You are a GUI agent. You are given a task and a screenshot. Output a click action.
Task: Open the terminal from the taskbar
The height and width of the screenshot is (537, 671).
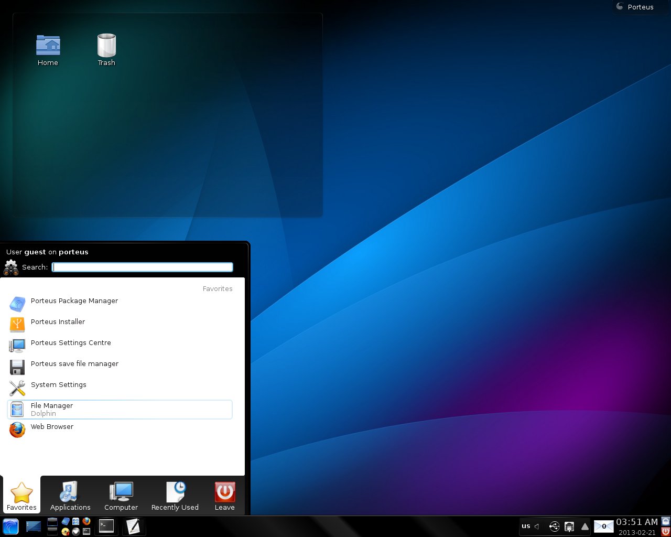106,527
